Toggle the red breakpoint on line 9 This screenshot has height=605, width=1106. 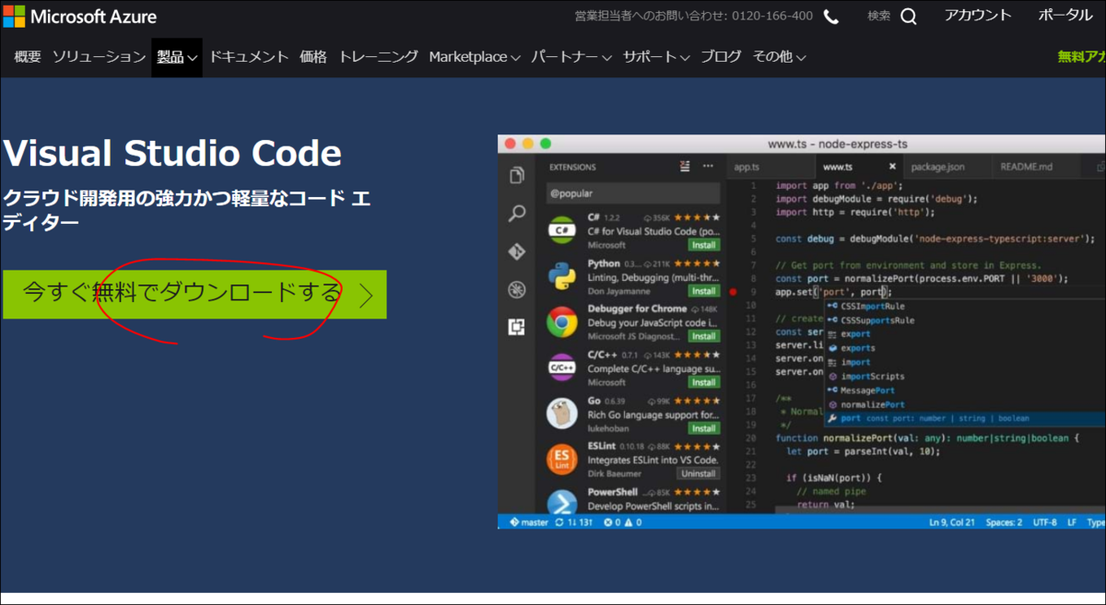(734, 292)
